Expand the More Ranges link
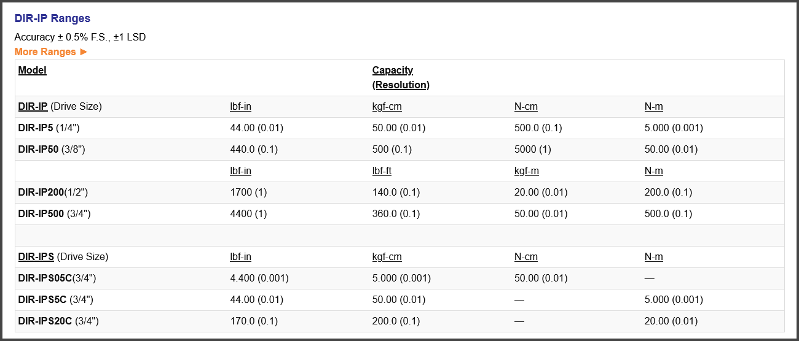The height and width of the screenshot is (341, 799). click(x=50, y=52)
